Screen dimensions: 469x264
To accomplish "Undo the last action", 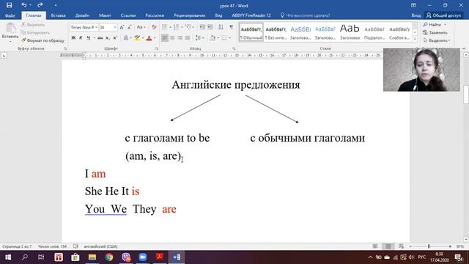I will (24, 5).
